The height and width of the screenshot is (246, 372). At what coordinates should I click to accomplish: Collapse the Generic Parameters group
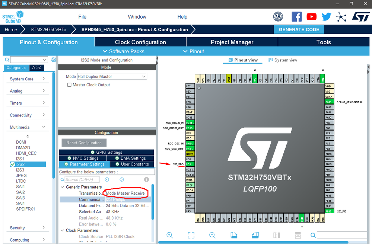tap(63, 187)
